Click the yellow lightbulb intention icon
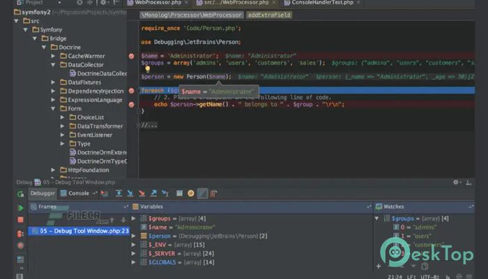The image size is (488, 279). click(x=148, y=69)
